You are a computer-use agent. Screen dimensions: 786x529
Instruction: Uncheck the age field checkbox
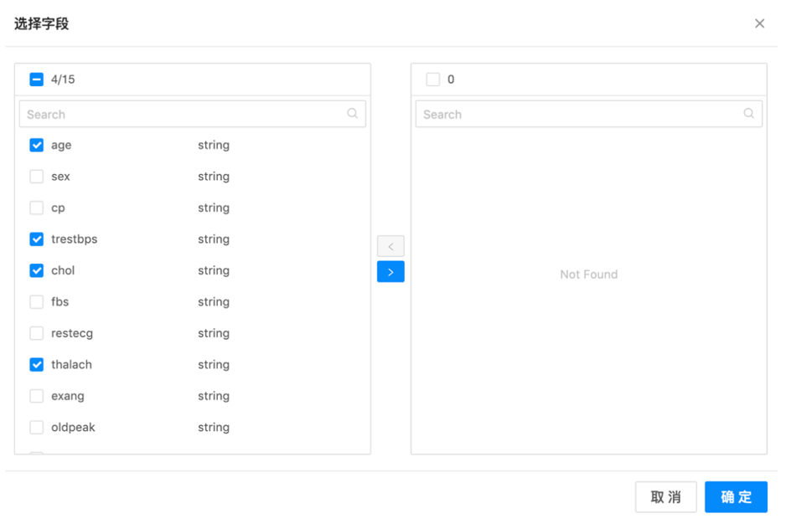[37, 145]
